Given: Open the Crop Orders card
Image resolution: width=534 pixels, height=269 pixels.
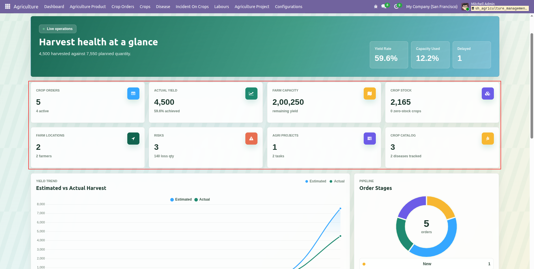Looking at the screenshot, I should point(88,102).
